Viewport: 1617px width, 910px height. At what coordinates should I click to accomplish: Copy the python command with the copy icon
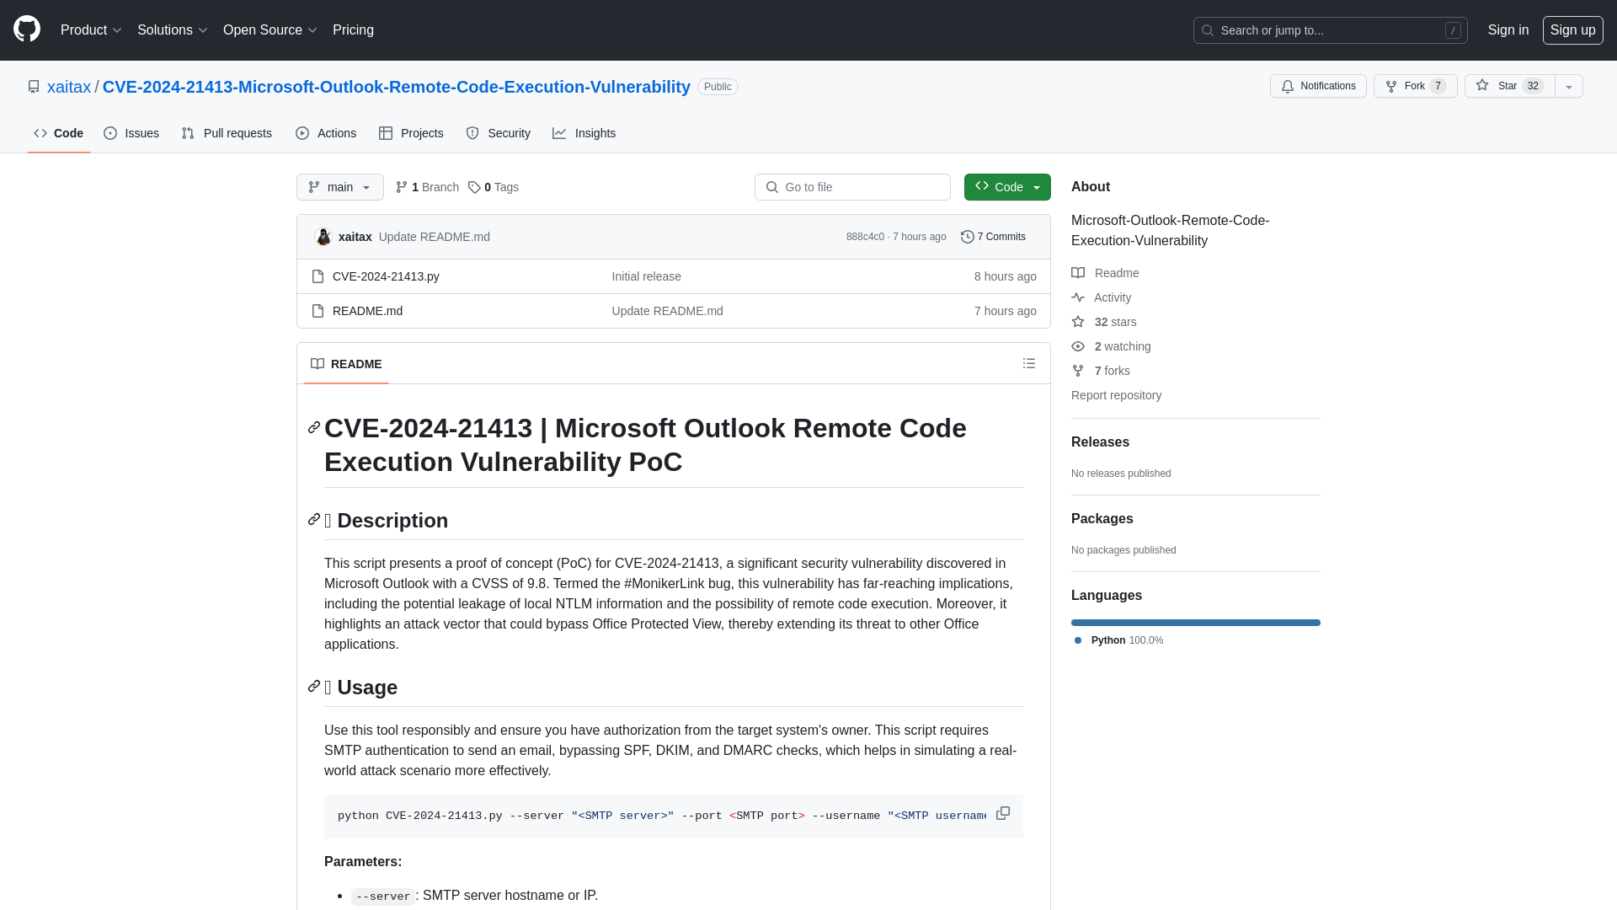pyautogui.click(x=1003, y=813)
